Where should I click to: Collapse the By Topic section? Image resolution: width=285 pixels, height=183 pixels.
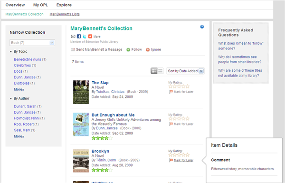[x=11, y=52]
